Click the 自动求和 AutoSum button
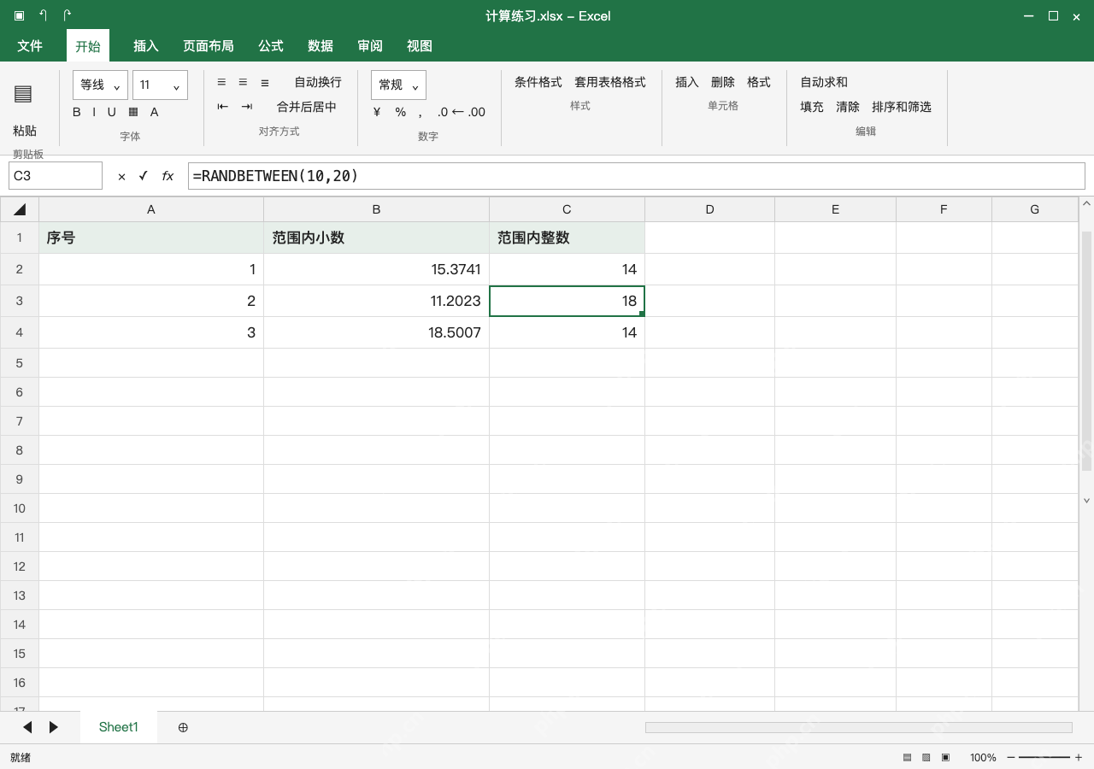 tap(824, 82)
